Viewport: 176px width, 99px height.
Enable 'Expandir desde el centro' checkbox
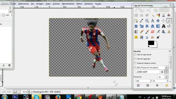(x=135, y=63)
